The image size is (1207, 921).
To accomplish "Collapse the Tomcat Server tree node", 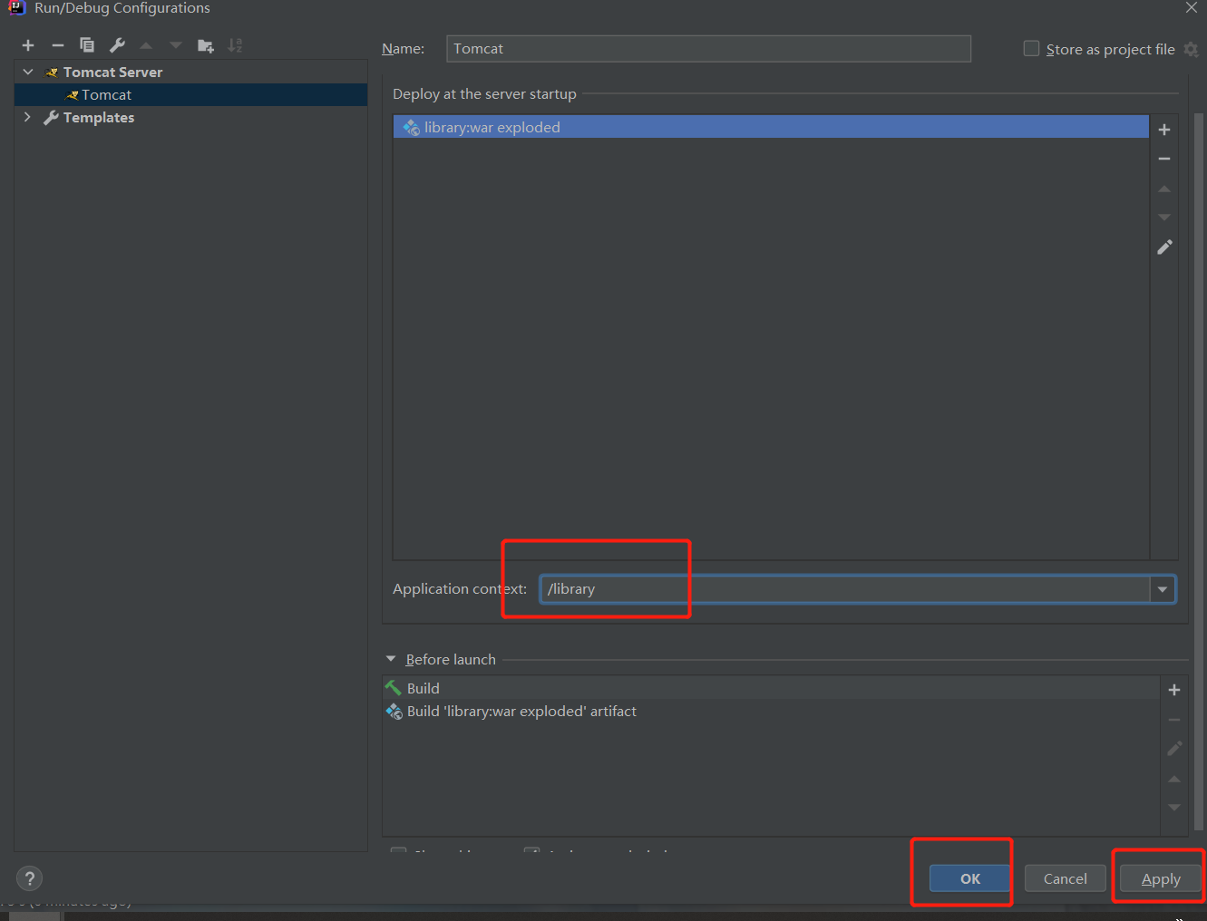I will [x=28, y=72].
